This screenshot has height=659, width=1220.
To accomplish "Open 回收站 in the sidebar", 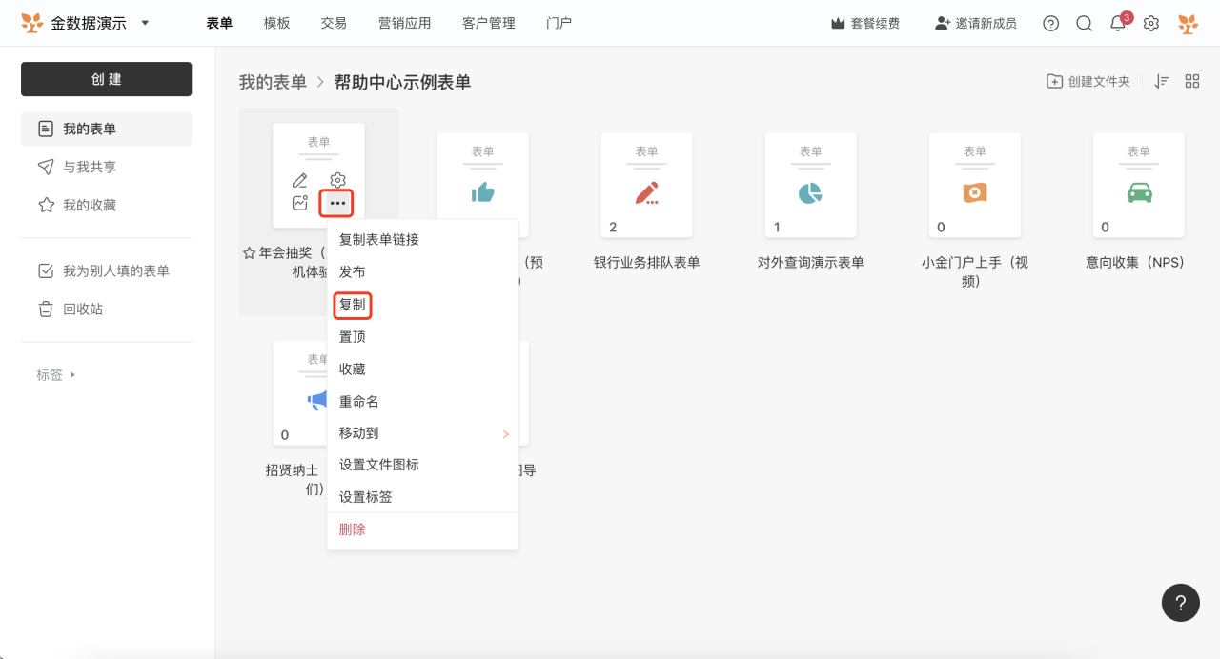I will click(107, 309).
